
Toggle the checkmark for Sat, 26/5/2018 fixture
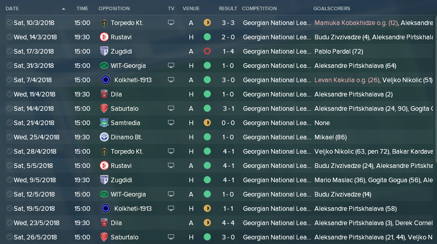[10, 237]
